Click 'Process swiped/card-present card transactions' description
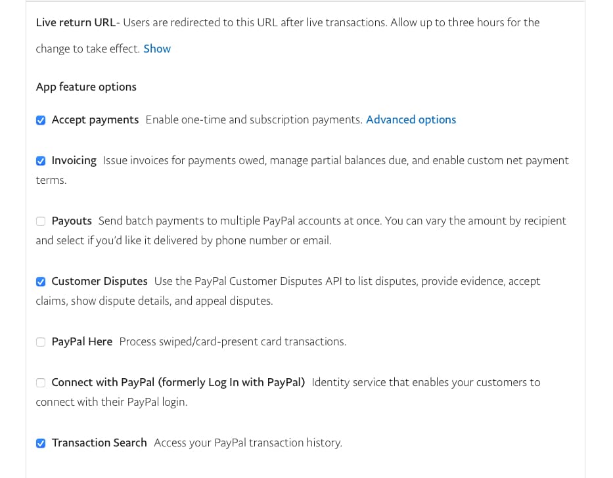This screenshot has height=478, width=613. tap(233, 341)
